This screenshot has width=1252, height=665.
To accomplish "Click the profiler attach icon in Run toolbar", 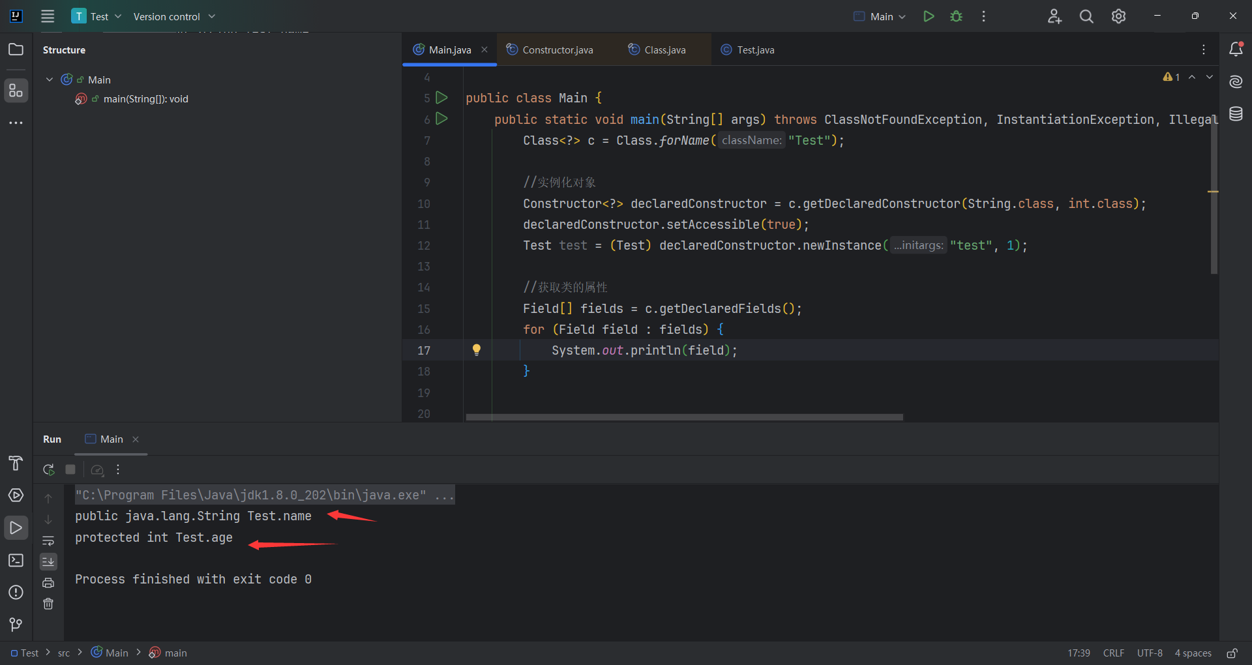I will coord(97,469).
